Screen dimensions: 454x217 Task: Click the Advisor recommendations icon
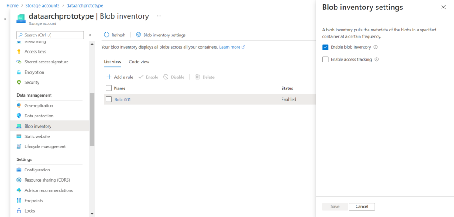[x=19, y=190]
